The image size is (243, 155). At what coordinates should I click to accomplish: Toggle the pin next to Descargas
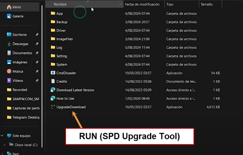(x=37, y=44)
